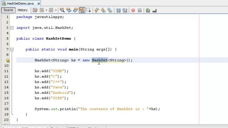This screenshot has height=128, width=228.
Task: Toggle the Highlight Search button
Action: point(82,10)
